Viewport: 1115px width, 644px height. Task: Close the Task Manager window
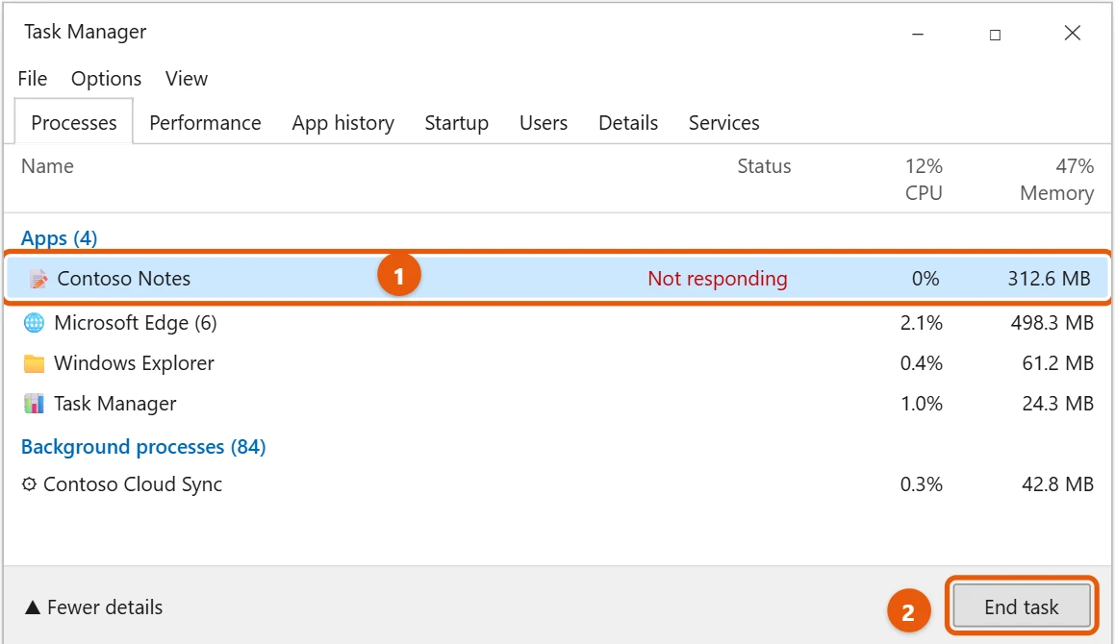click(1073, 33)
